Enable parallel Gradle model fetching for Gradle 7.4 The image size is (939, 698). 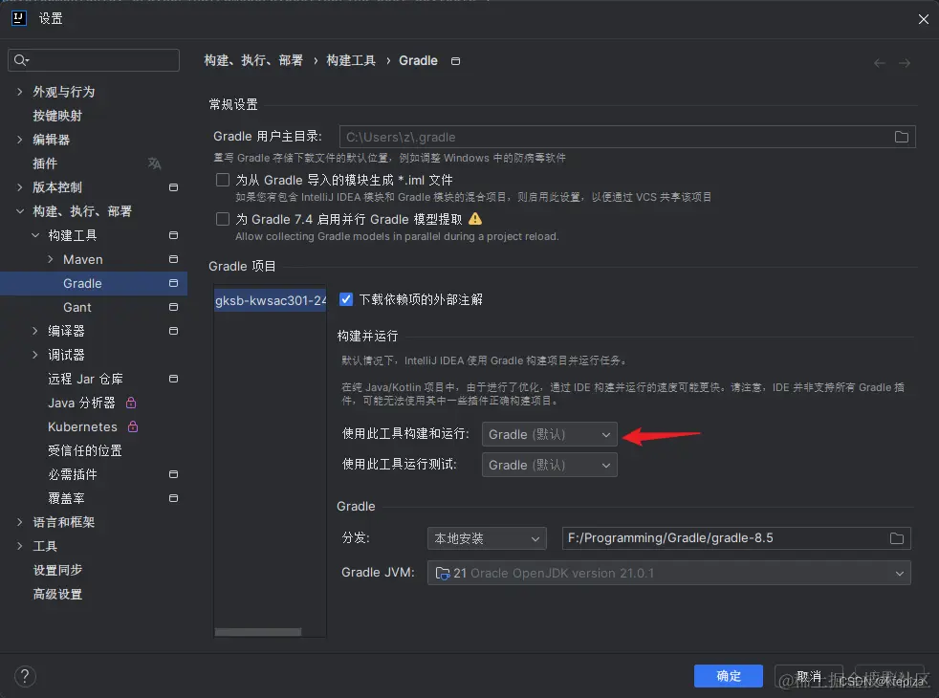(x=222, y=218)
